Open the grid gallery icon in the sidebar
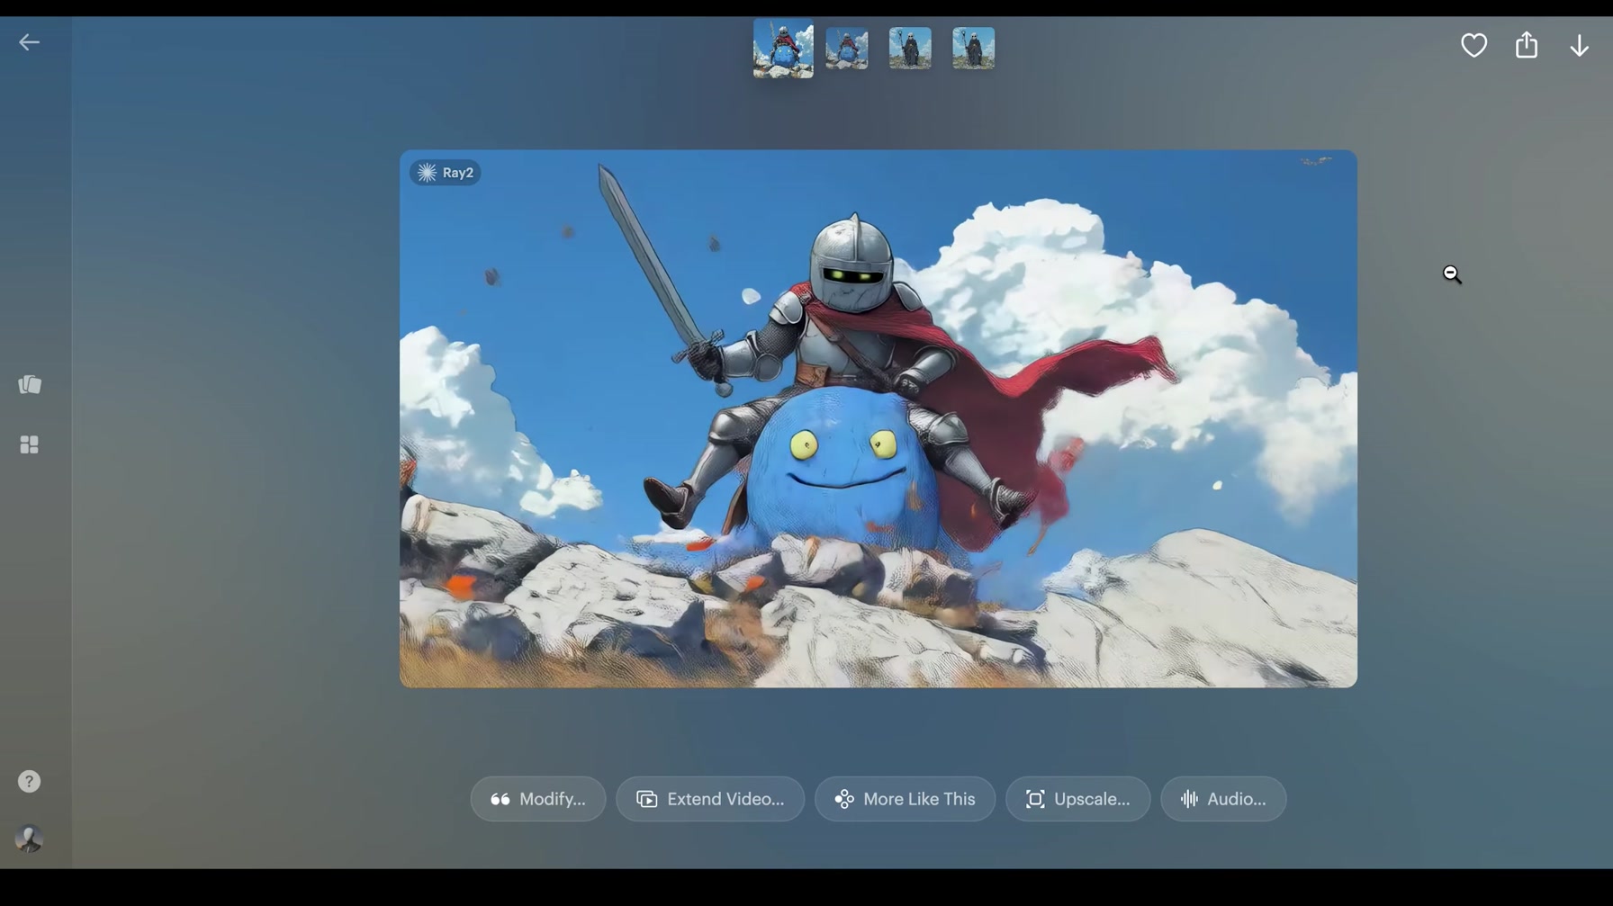Image resolution: width=1613 pixels, height=906 pixels. point(30,444)
